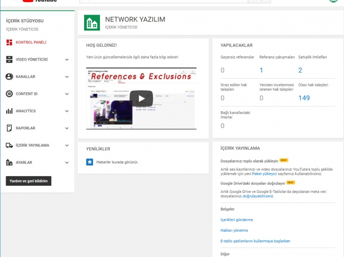Click the Analytics bar chart icon
The image size is (344, 257).
click(9, 111)
